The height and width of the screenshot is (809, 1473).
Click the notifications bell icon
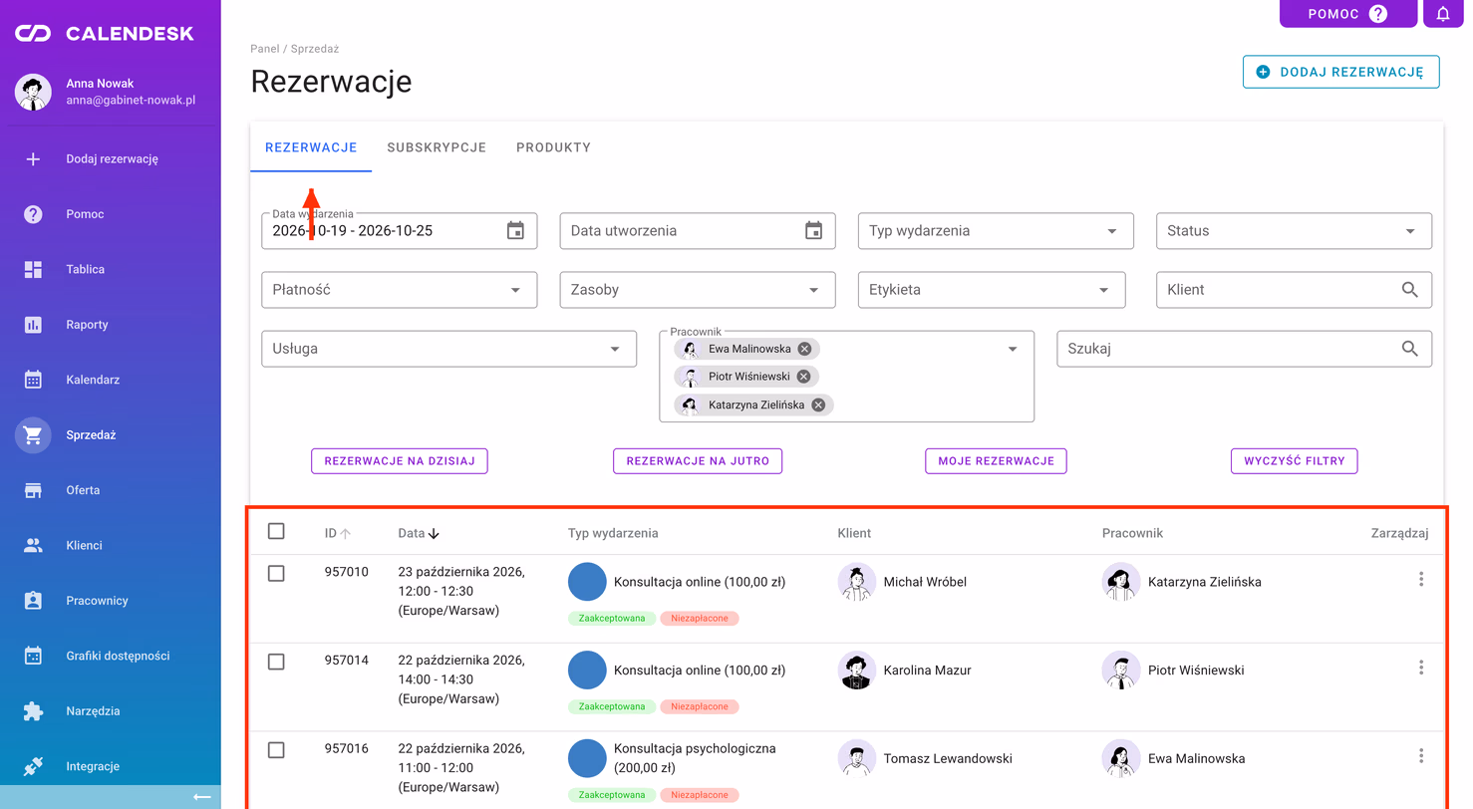1443,14
